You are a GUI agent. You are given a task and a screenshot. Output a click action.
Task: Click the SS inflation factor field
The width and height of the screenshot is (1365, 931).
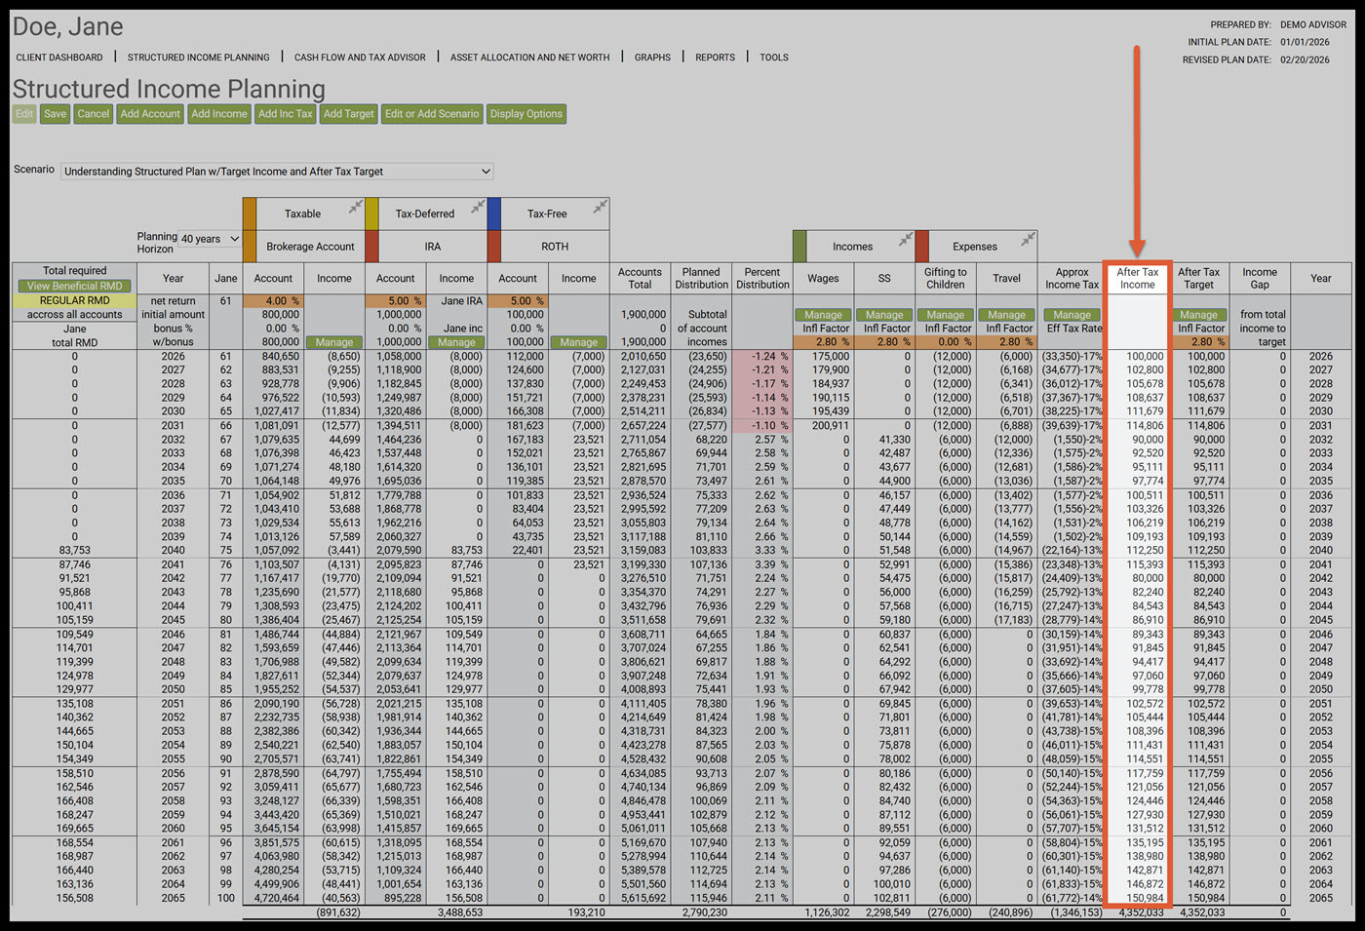coord(884,342)
